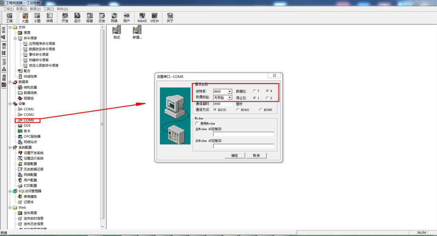This screenshot has height=236, width=437.
Task: Open the 配置[S] menu
Action: 21,9
